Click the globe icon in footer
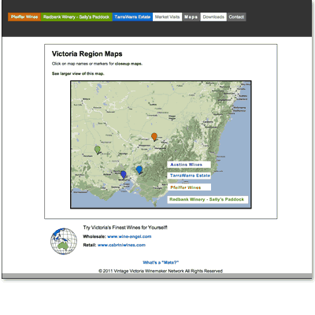Image resolution: width=315 pixels, height=315 pixels. [x=64, y=241]
